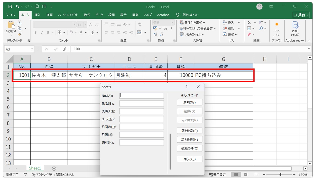The height and width of the screenshot is (180, 315).
Task: Open the Data (データ) tab
Action: (x=99, y=15)
